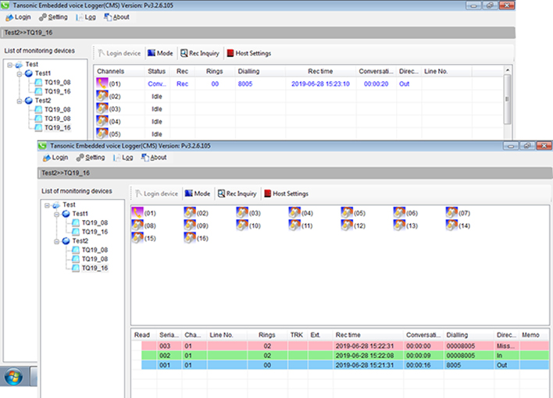
Task: Collapse the root Test node in back window tree
Action: pos(9,65)
